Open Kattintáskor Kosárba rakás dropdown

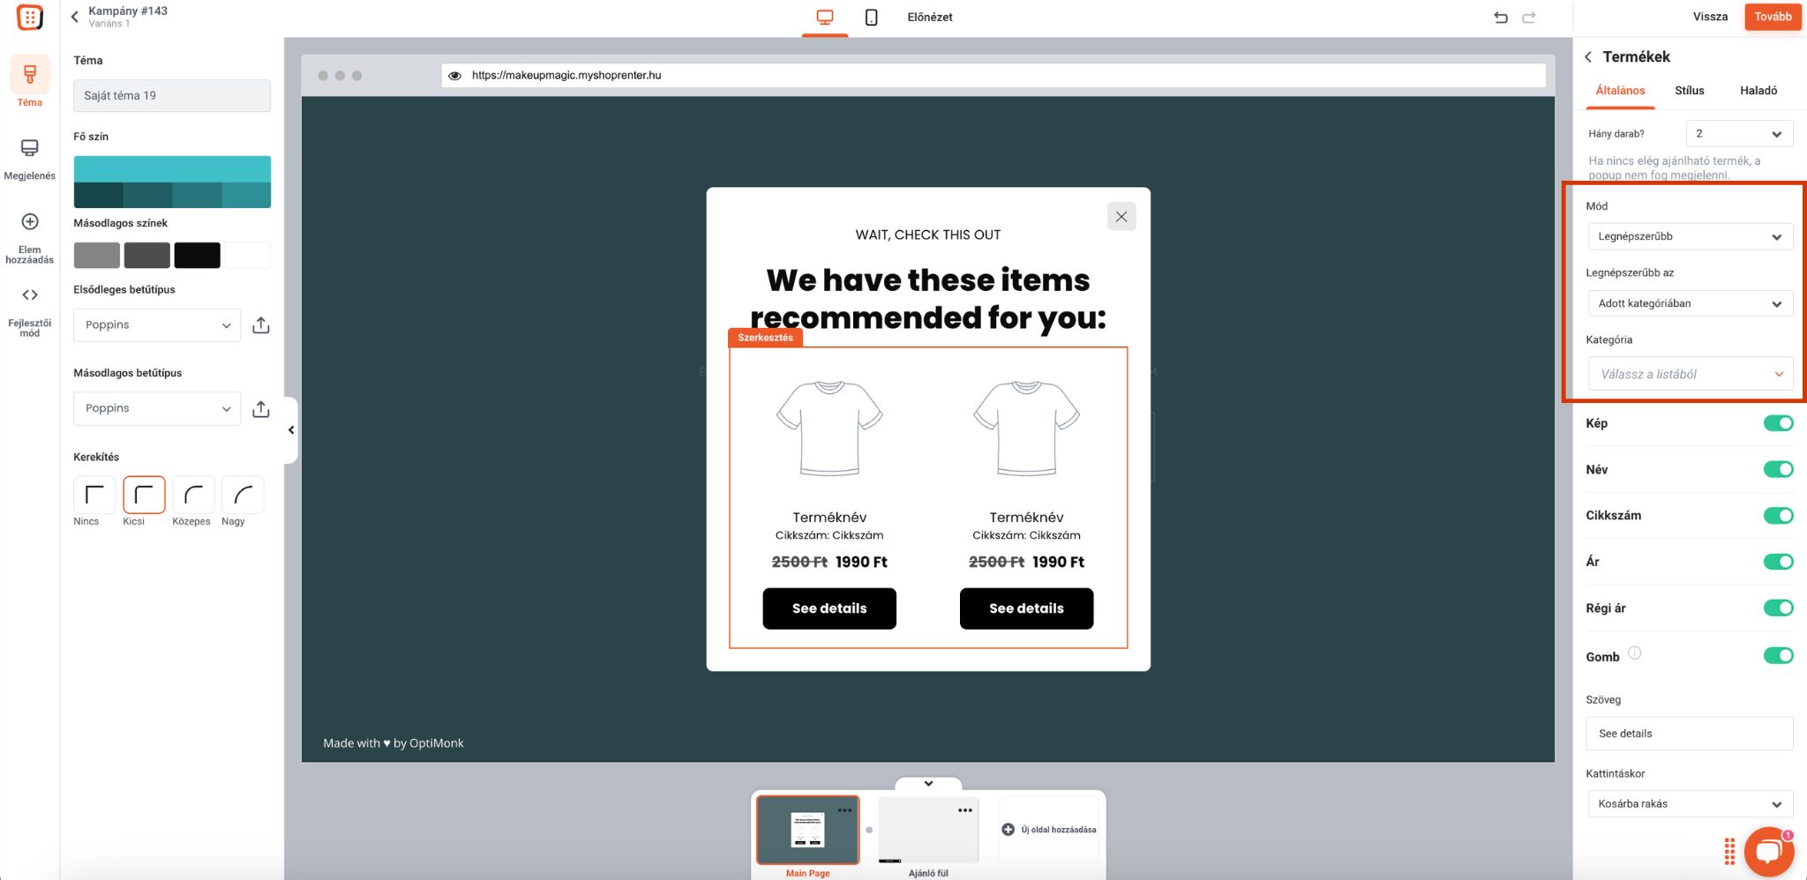pyautogui.click(x=1691, y=804)
